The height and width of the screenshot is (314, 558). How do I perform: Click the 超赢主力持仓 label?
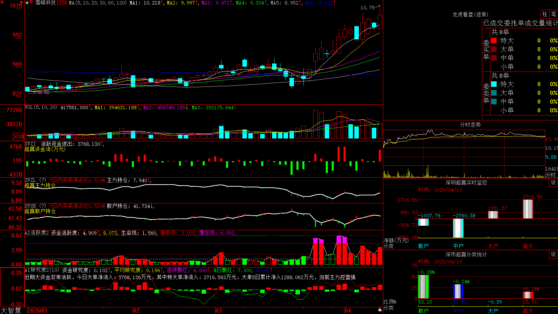click(x=40, y=185)
